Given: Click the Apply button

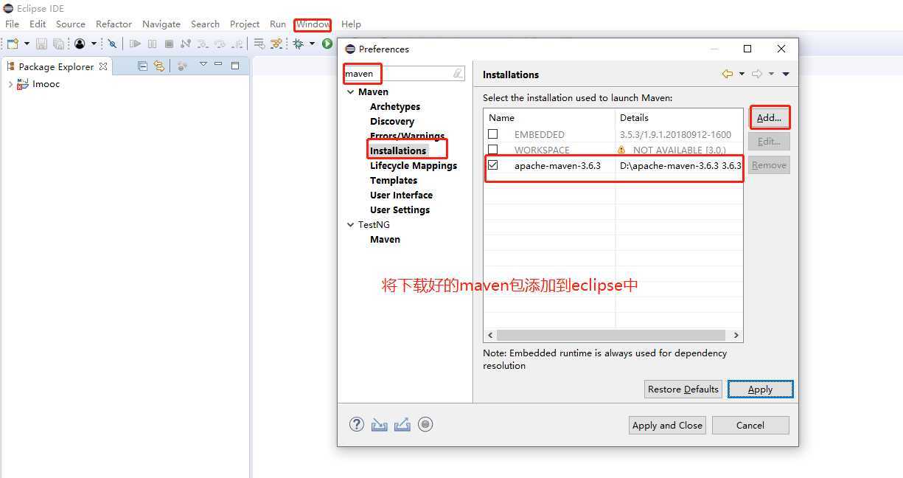Looking at the screenshot, I should 760,389.
